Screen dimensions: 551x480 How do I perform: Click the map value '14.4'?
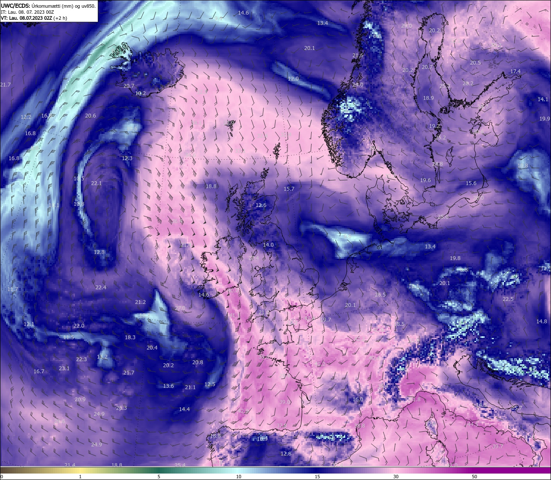(x=184, y=409)
